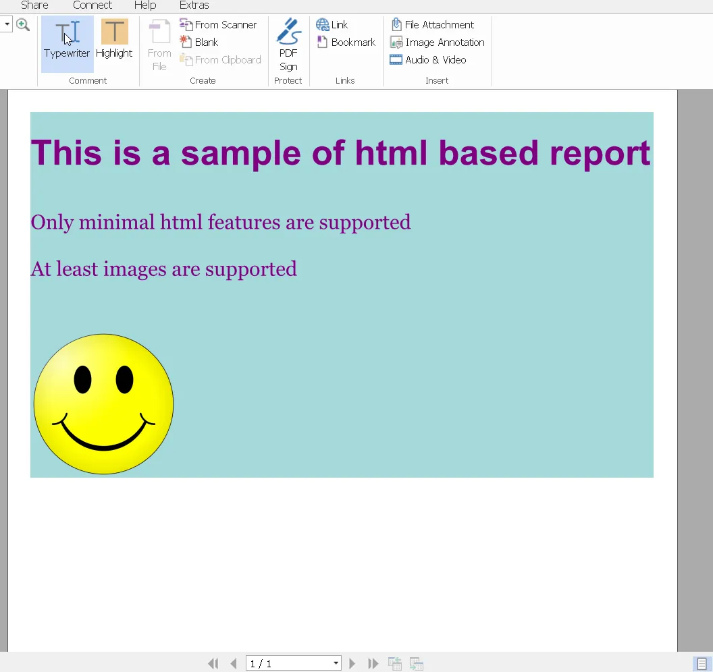Go to the last page
713x672 pixels.
point(373,664)
